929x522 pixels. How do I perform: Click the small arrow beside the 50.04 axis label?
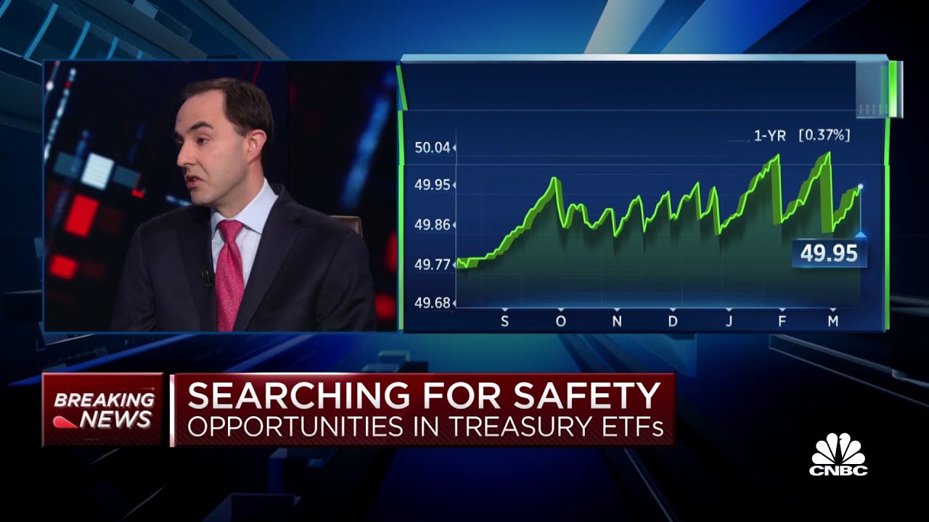(x=454, y=148)
